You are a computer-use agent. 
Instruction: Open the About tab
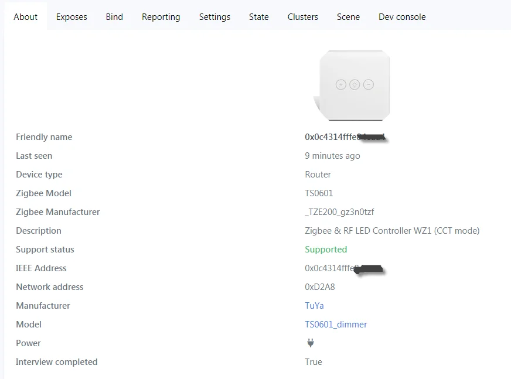coord(26,17)
